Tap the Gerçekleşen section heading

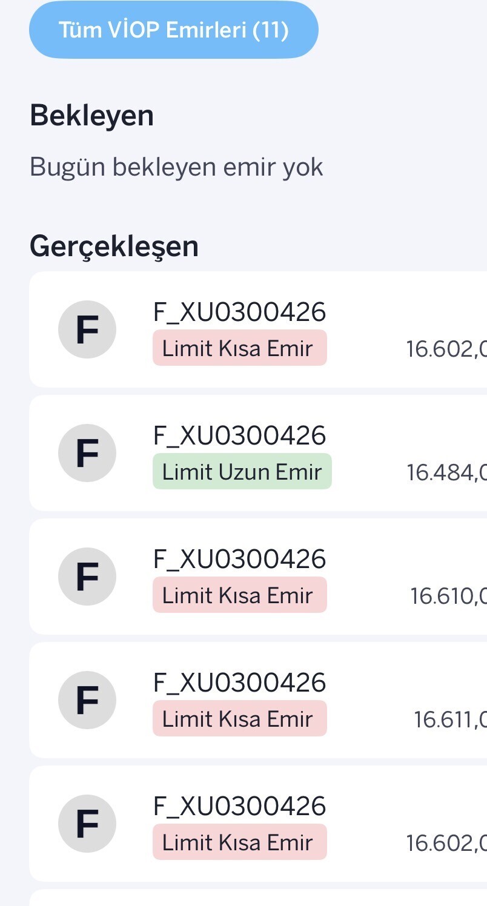point(114,246)
